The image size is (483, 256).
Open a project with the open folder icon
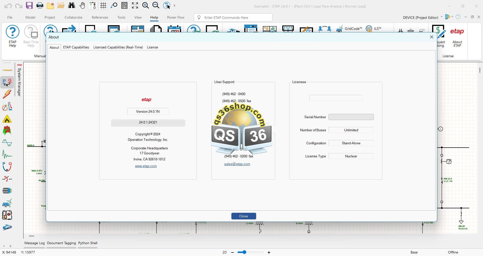pyautogui.click(x=61, y=6)
